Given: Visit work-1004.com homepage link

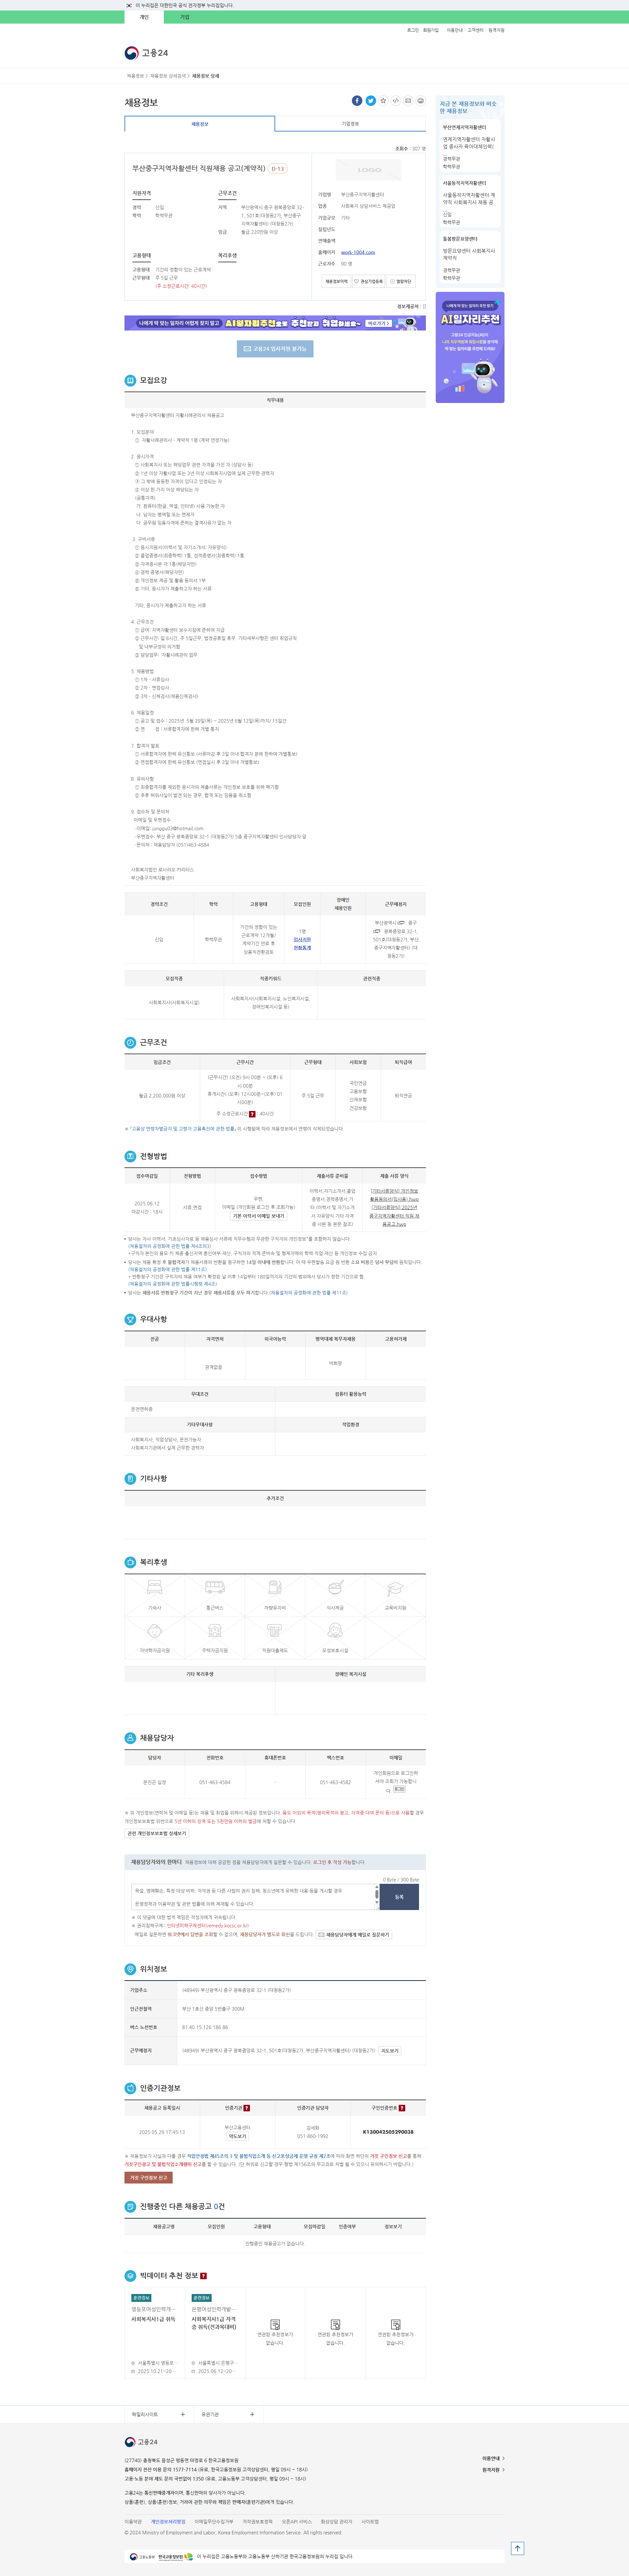Looking at the screenshot, I should [x=358, y=252].
